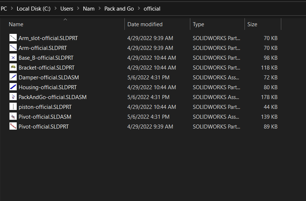This screenshot has width=306, height=201.
Task: Click the 98 KB size of Base_B-official
Action: 271,58
